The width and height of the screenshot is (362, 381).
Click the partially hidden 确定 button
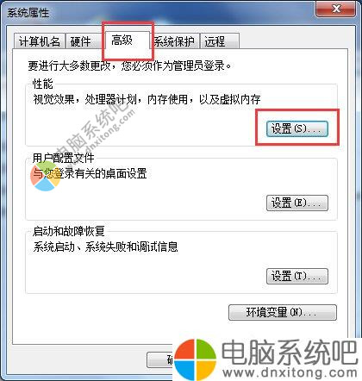pos(160,360)
